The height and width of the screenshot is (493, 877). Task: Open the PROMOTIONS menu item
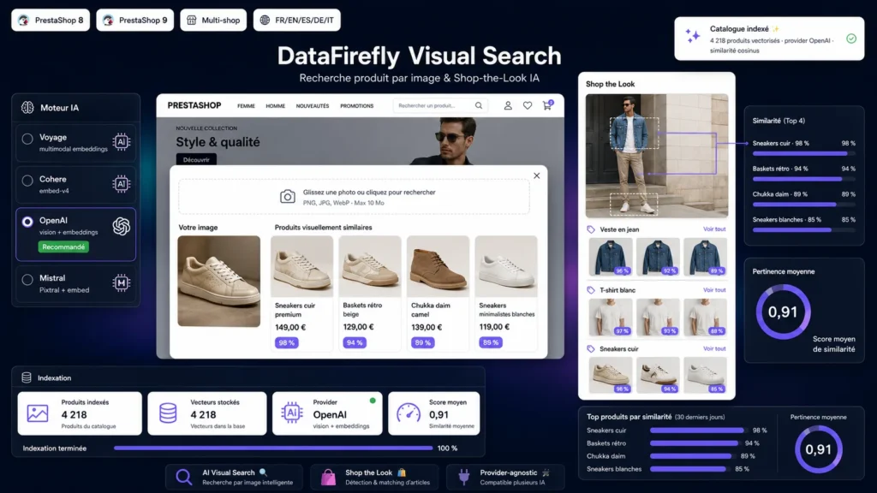(x=357, y=105)
